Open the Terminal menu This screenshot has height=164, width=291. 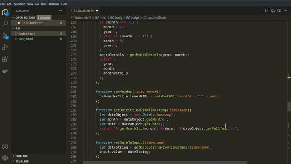54,4
